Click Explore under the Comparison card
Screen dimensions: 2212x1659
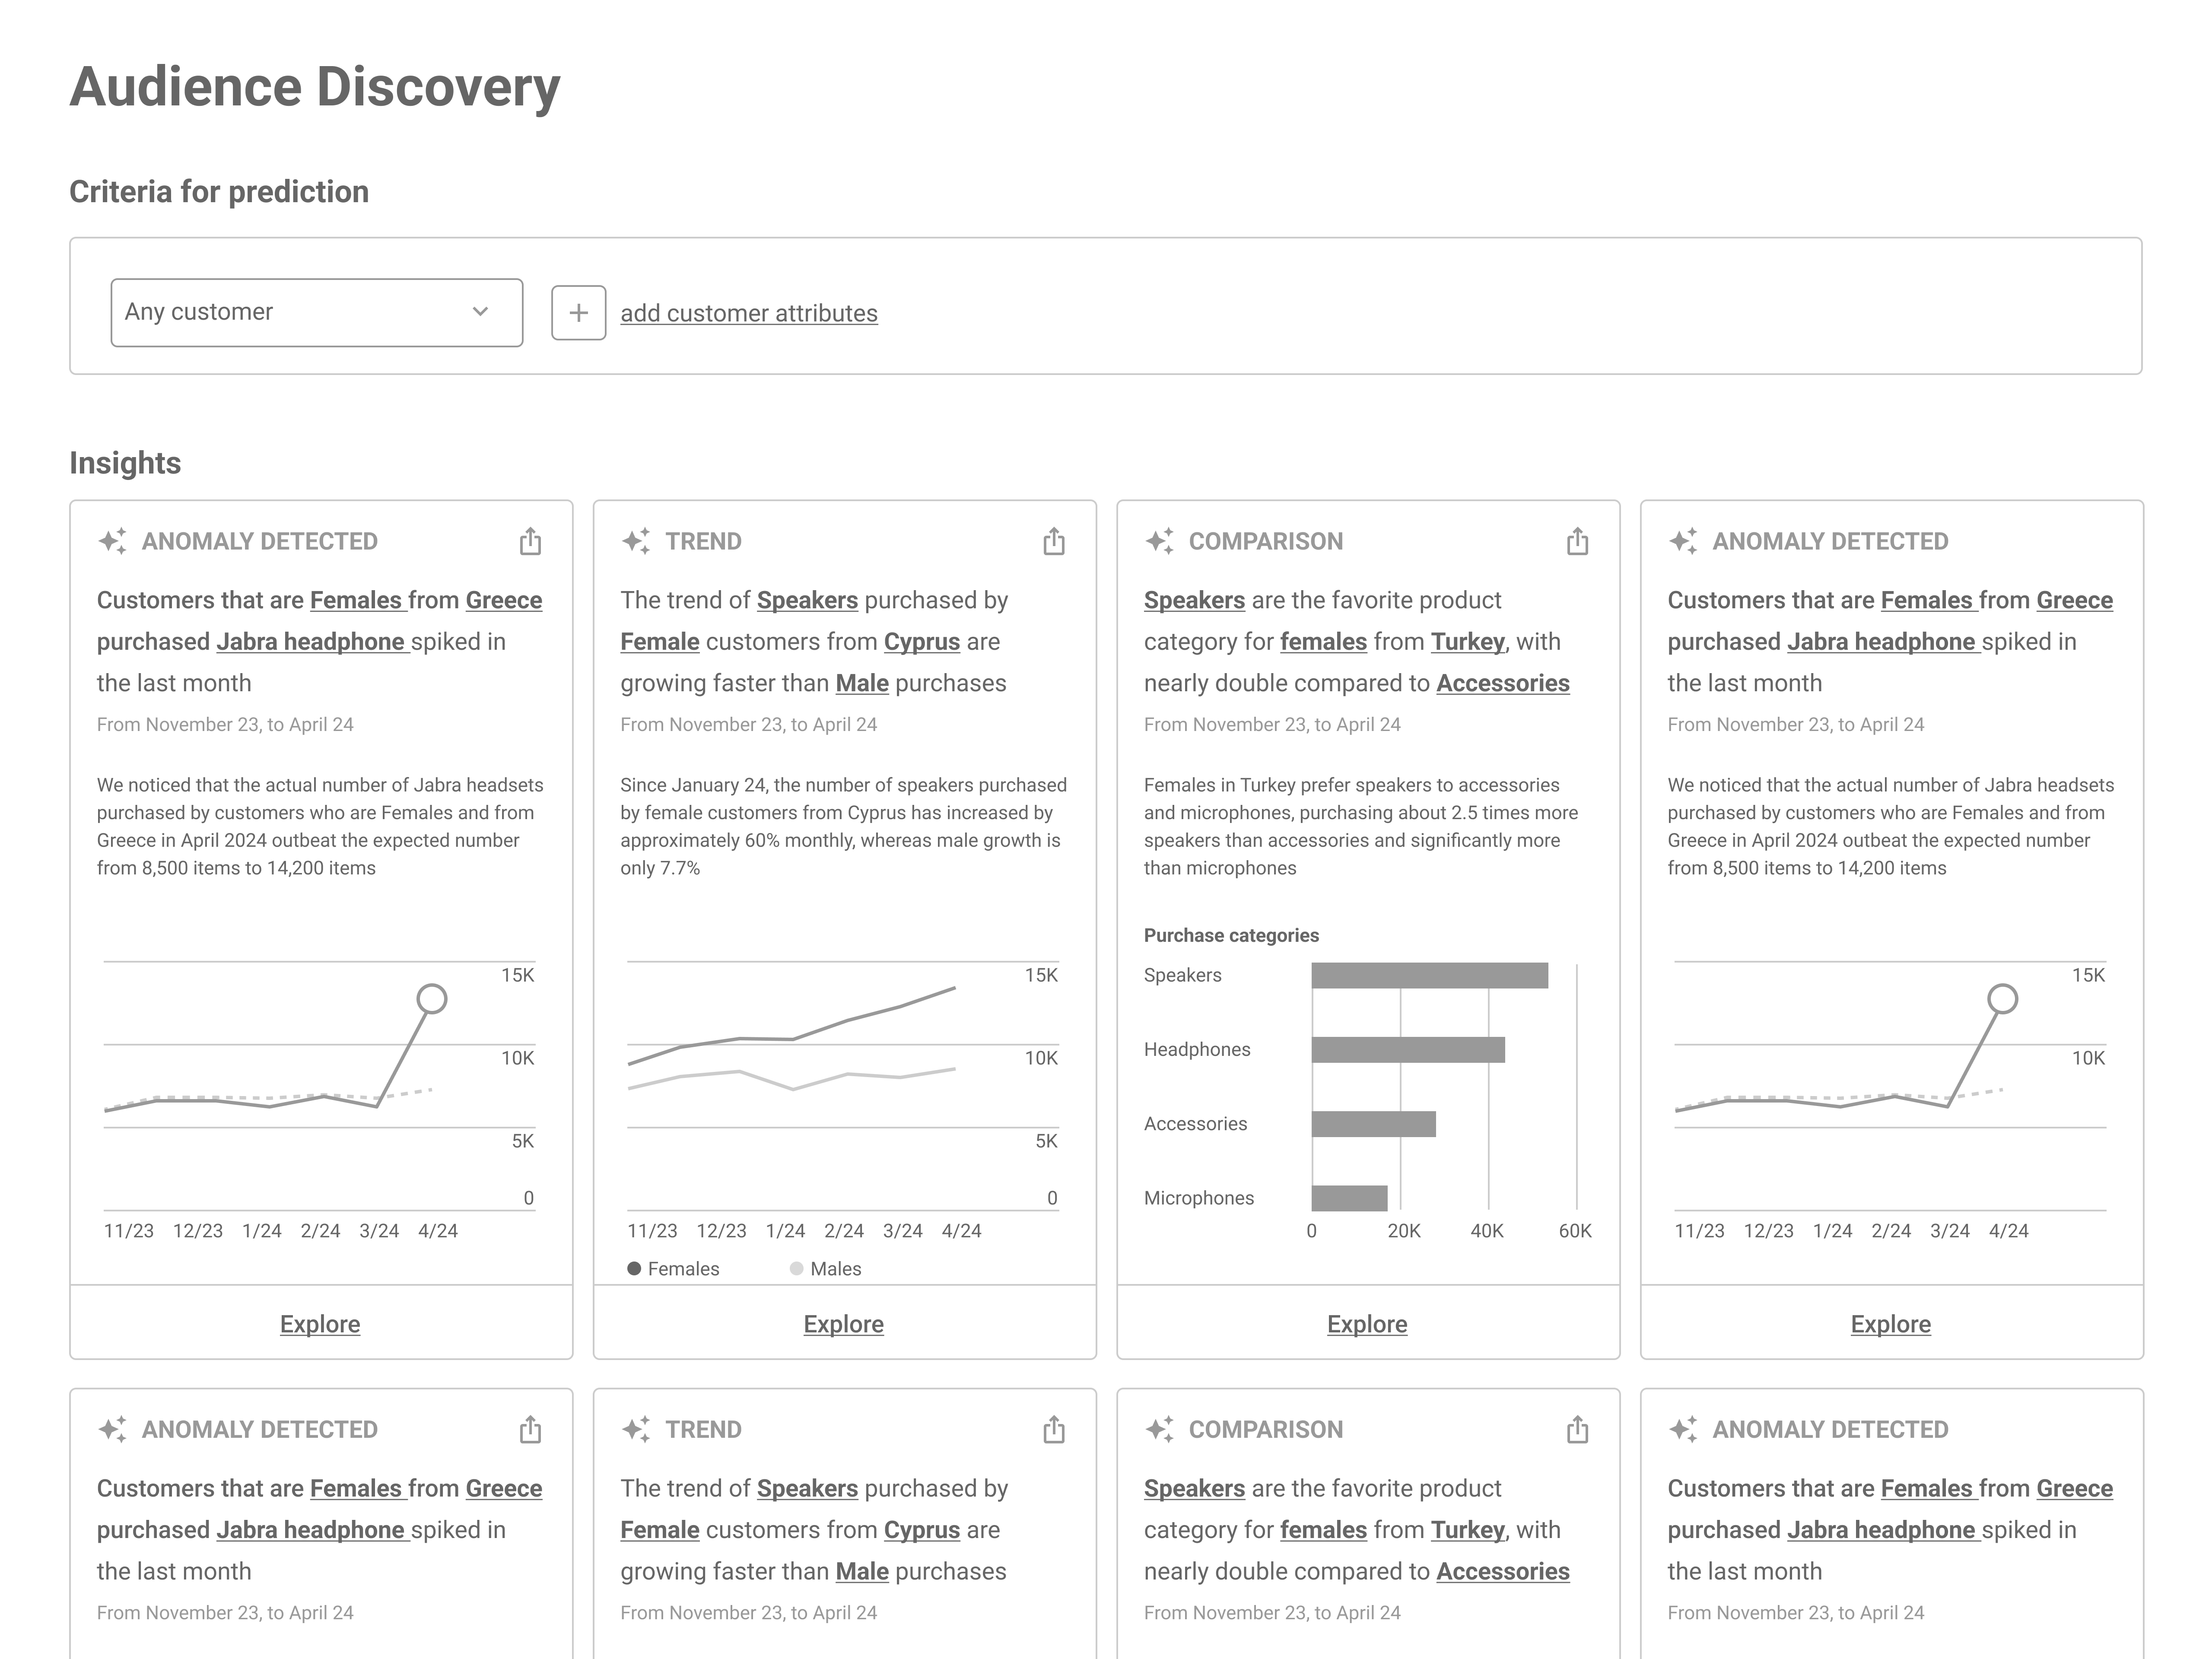[1367, 1324]
